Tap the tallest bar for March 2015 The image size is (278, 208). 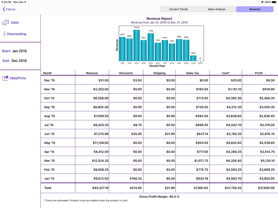pos(137,45)
